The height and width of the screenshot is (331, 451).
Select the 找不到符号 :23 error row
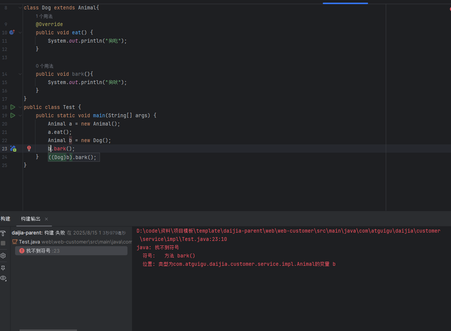click(x=71, y=251)
